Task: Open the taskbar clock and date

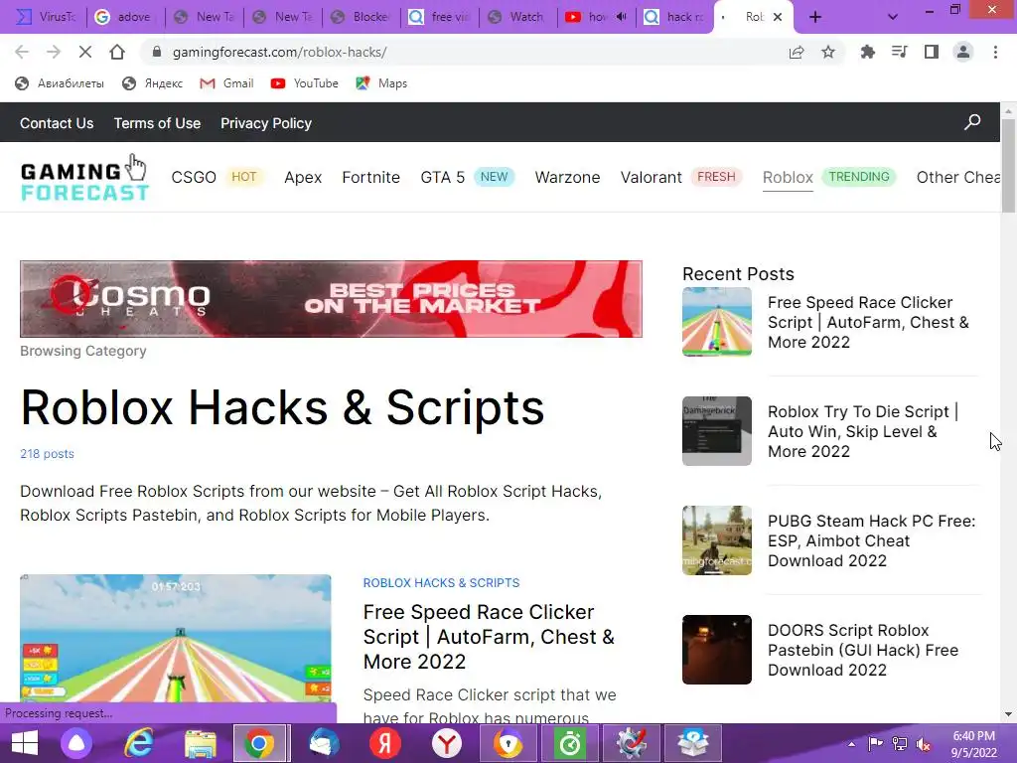Action: [x=973, y=743]
